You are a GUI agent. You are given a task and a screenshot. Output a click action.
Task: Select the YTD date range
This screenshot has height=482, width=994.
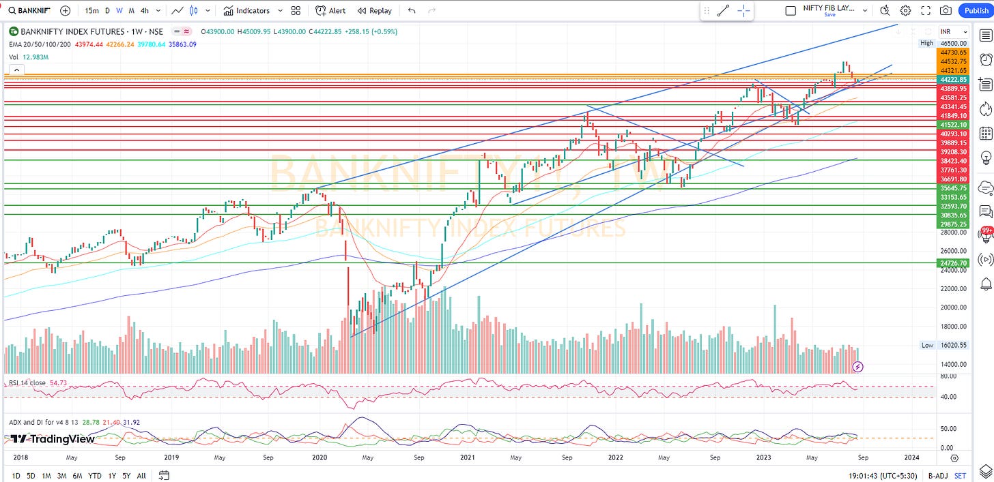95,475
